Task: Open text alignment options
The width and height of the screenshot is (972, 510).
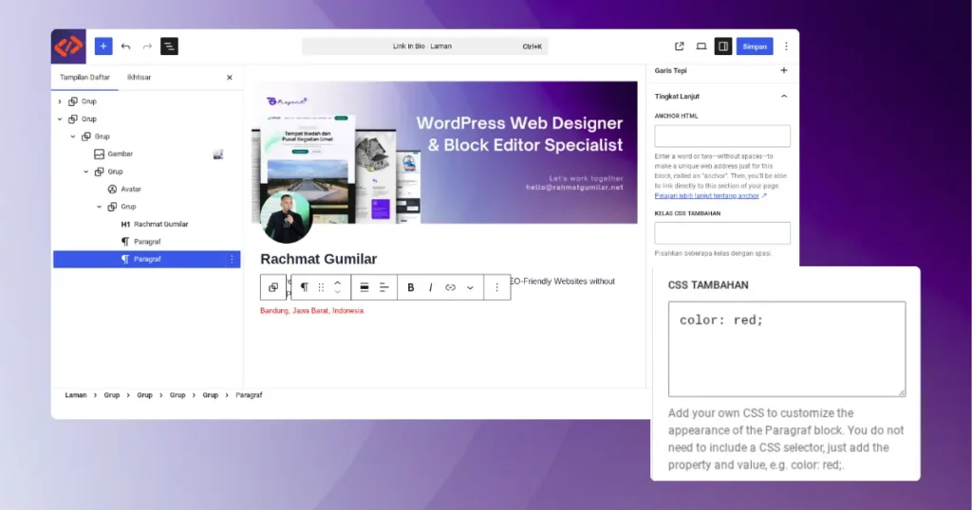Action: click(x=384, y=287)
